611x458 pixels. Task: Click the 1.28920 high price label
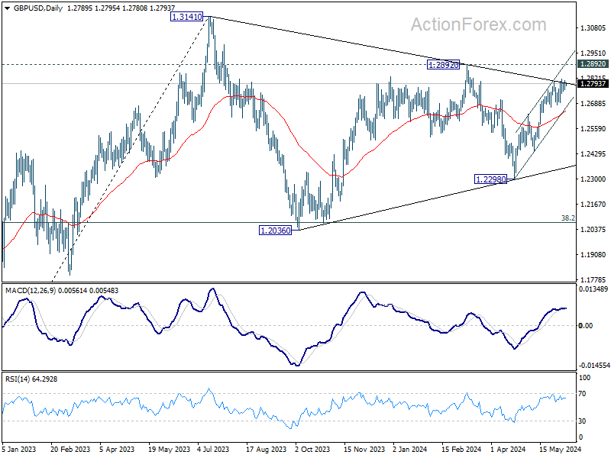tap(443, 65)
